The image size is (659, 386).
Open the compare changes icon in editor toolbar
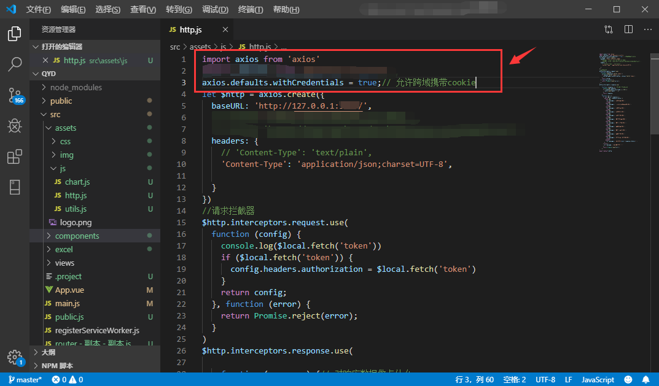(x=609, y=29)
